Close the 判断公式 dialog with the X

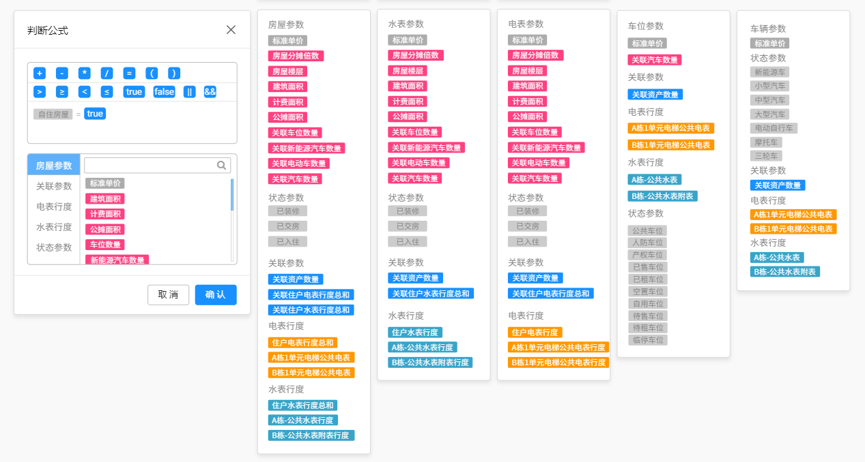(231, 30)
